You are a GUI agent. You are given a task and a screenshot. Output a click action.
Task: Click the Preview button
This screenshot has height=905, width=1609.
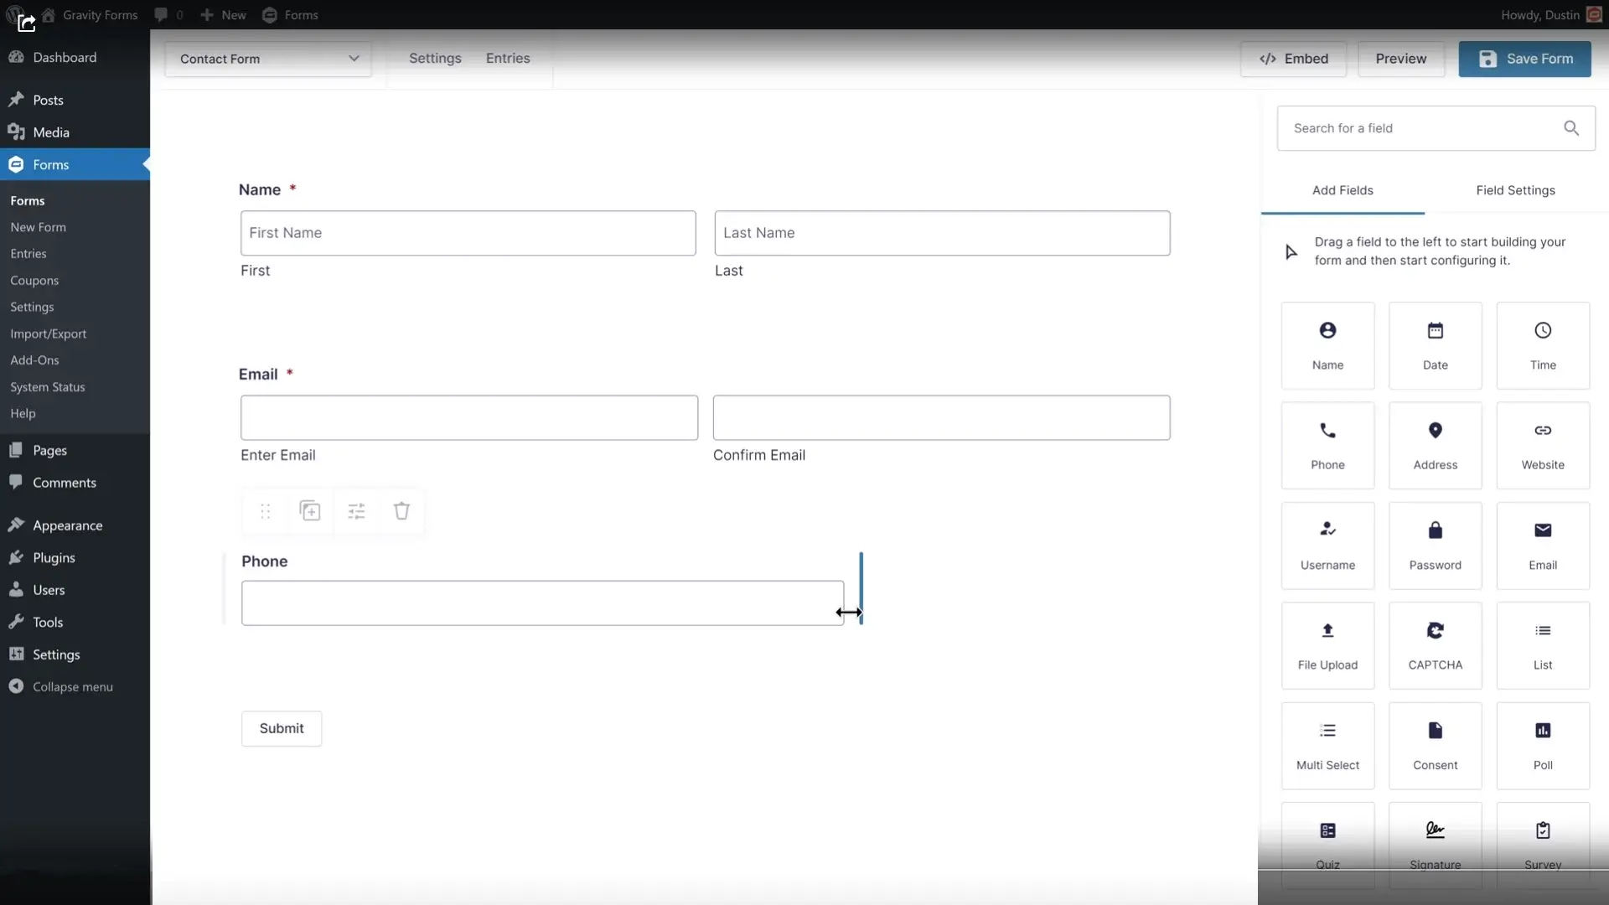tap(1400, 58)
